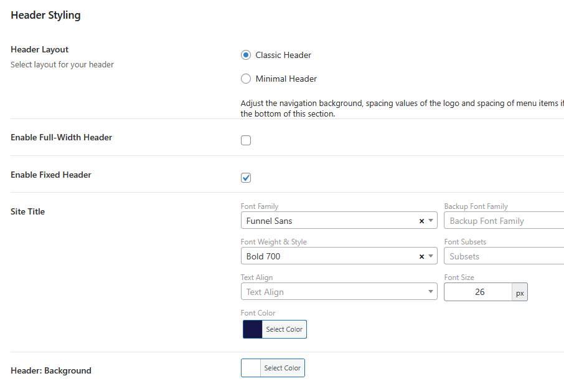Click the px unit label beside Font Size
Image resolution: width=564 pixels, height=386 pixels.
tap(520, 293)
